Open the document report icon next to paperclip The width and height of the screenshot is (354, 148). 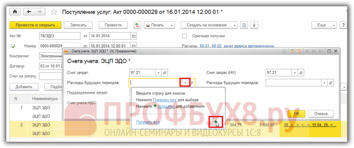pos(244,25)
